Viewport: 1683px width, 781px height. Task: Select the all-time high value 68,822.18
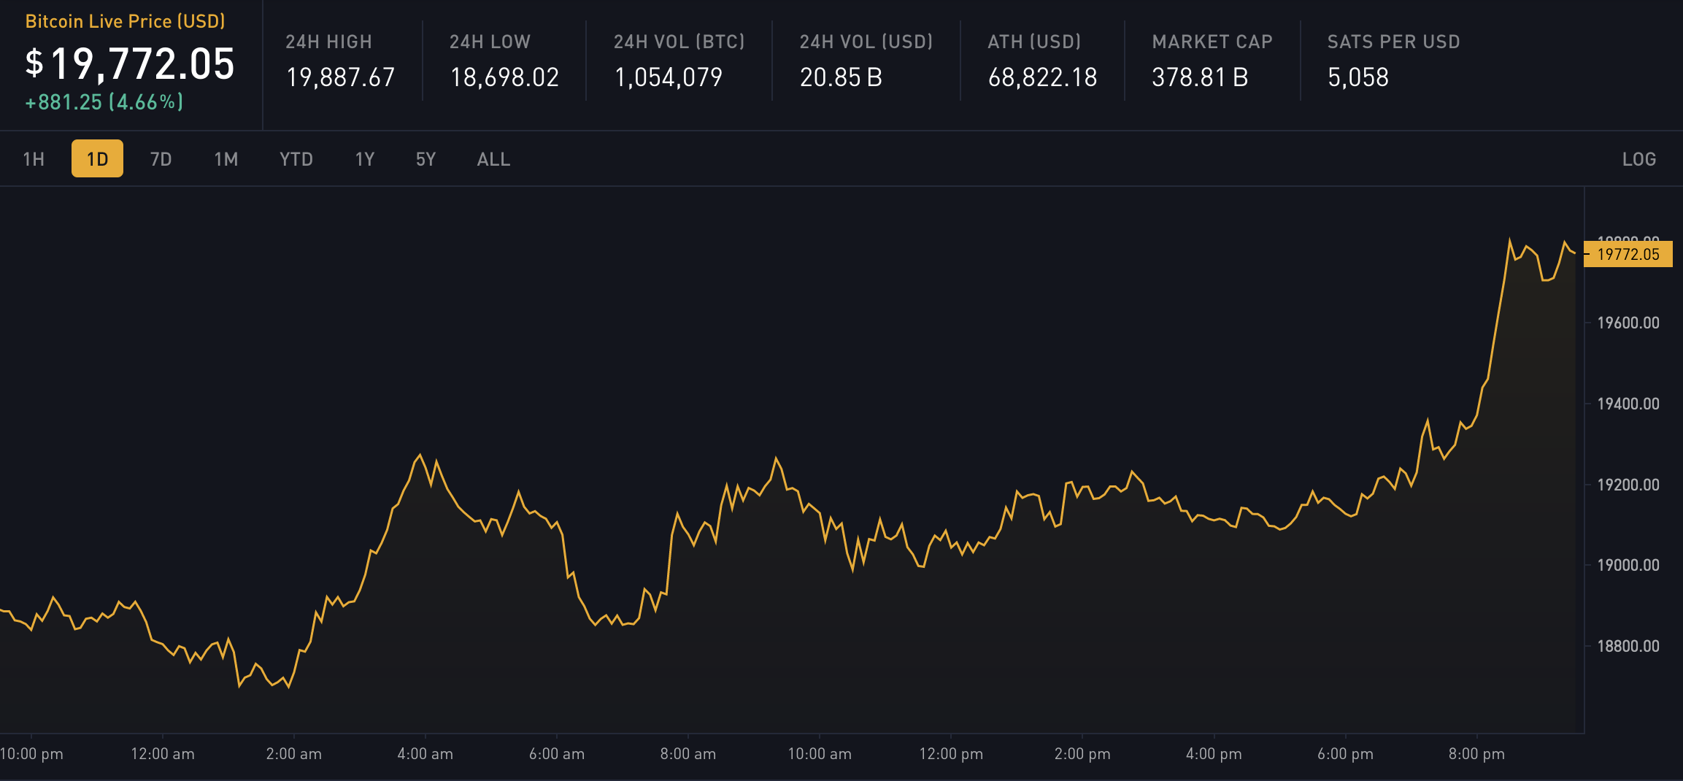coord(1042,77)
